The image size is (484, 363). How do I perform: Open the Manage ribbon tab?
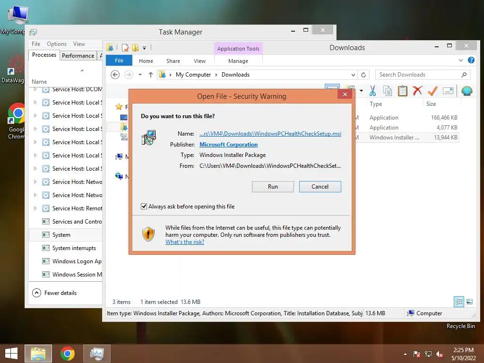[238, 61]
